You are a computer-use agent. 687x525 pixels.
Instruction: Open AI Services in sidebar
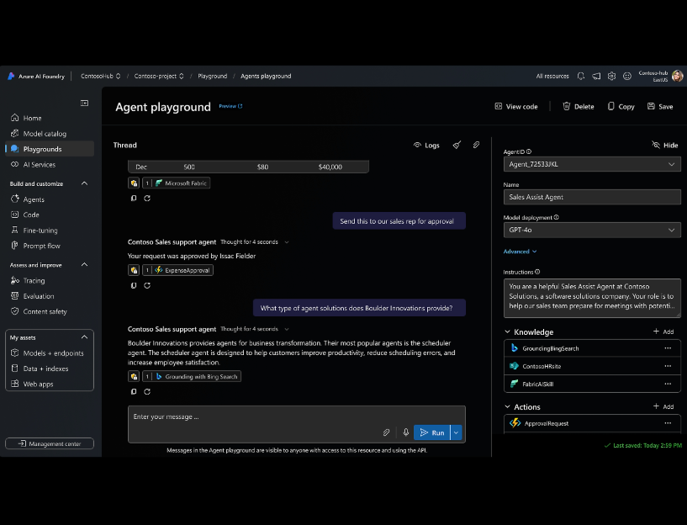click(x=49, y=164)
